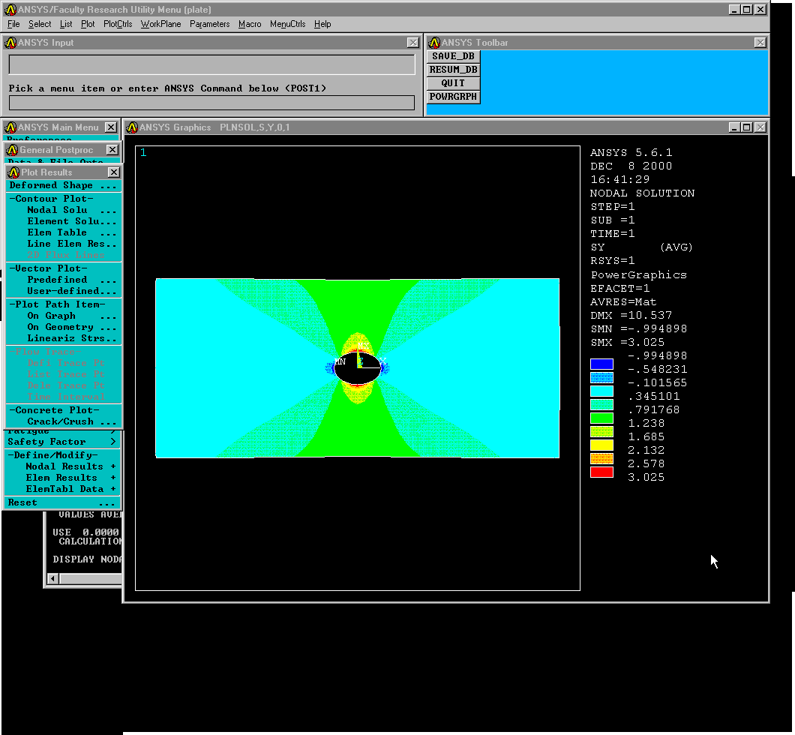Open the WorkPlane menu

click(x=160, y=24)
